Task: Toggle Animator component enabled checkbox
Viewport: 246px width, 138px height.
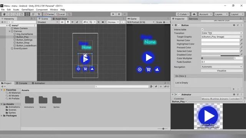Action: point(179,95)
